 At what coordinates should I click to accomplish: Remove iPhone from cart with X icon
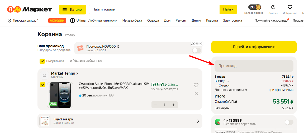click(x=196, y=93)
